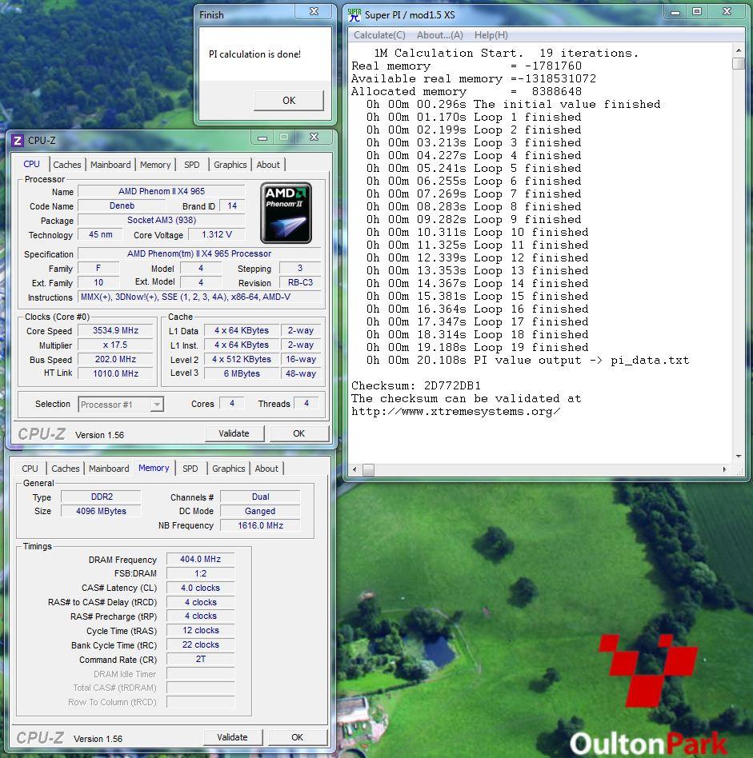
Task: Switch to Graphics tab in upper CPU-Z
Action: (x=230, y=165)
